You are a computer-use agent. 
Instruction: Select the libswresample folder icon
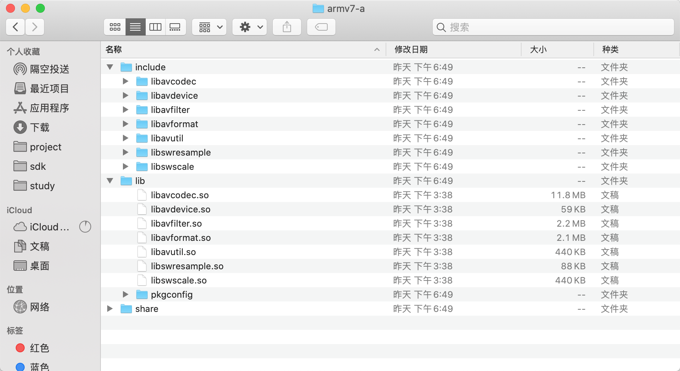point(142,153)
